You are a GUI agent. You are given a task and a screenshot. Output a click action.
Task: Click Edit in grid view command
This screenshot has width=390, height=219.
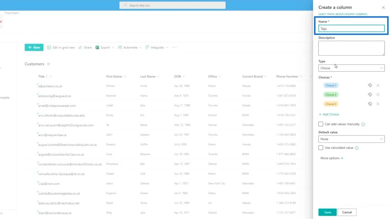tap(61, 47)
